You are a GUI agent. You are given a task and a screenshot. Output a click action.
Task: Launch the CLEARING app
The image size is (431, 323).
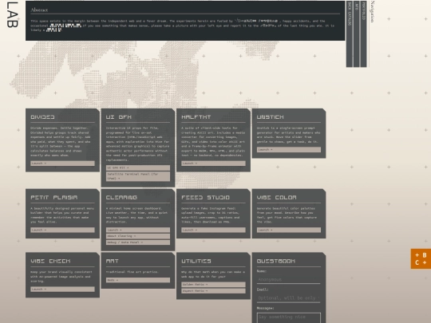click(138, 230)
